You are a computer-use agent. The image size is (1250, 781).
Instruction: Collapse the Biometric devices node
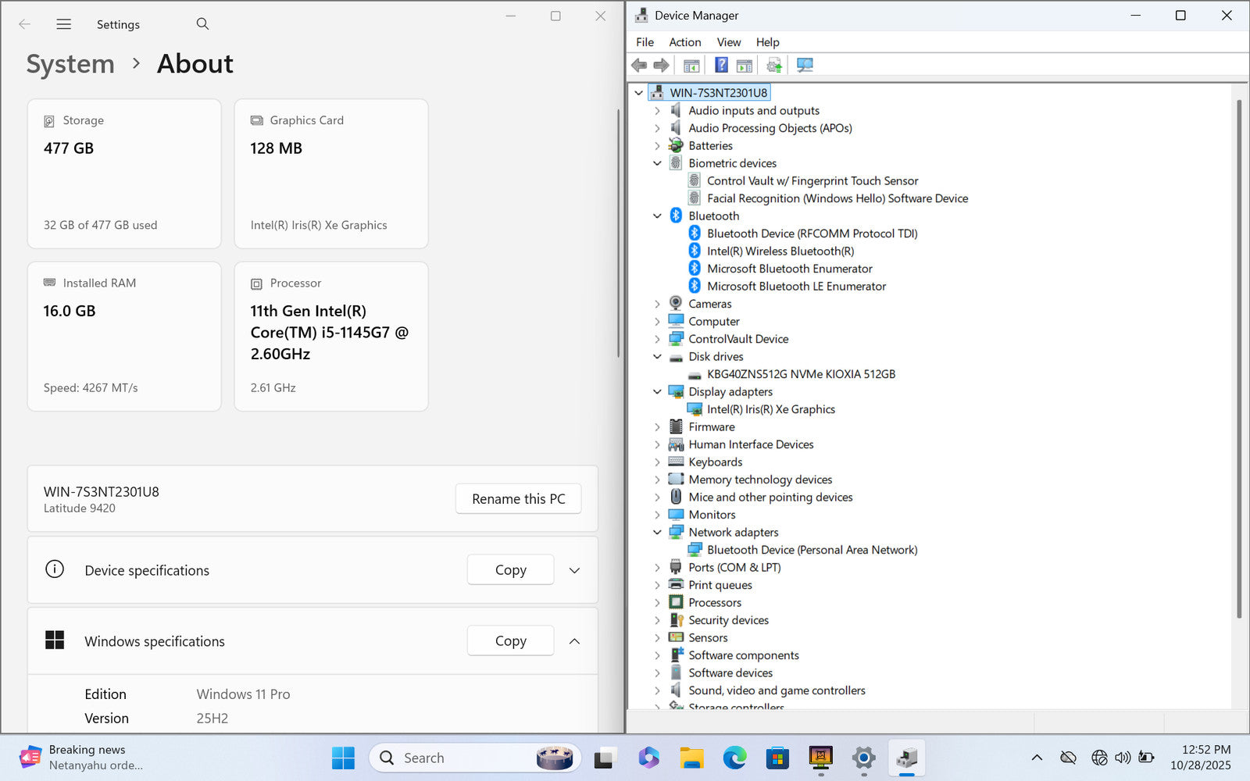[x=657, y=163]
